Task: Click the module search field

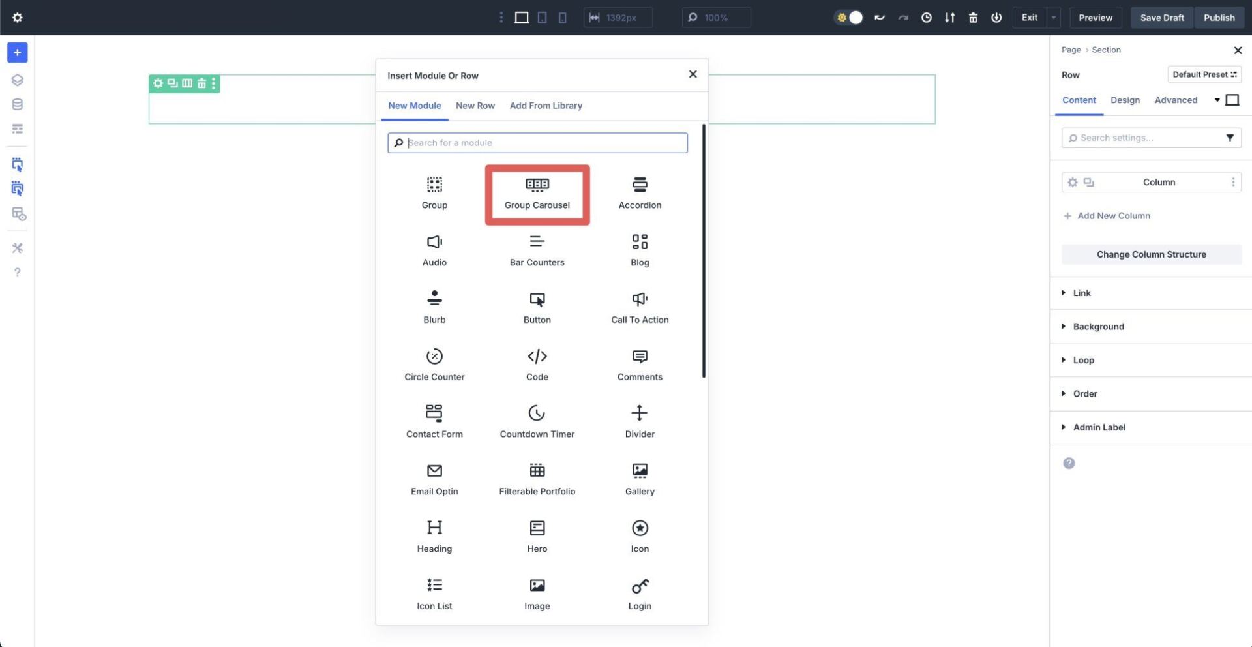Action: coord(537,142)
